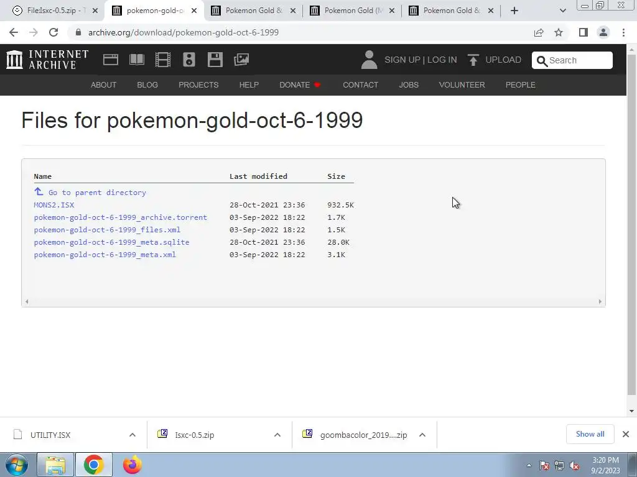Screen dimensions: 637x477
Task: Open the DONATE menu item
Action: 300,84
